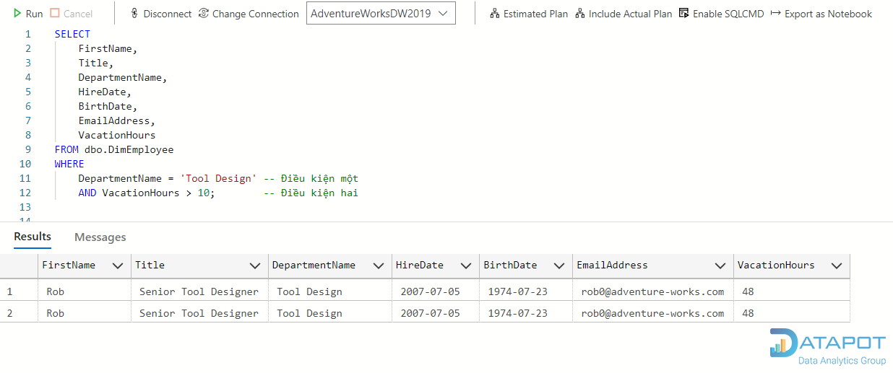Click editor line number 13
The image size is (893, 373).
click(x=27, y=207)
